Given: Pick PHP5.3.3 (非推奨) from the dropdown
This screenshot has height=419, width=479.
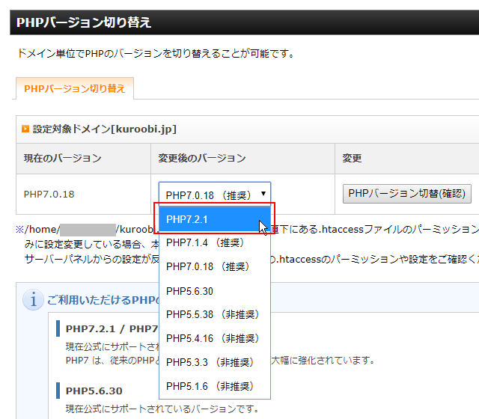Looking at the screenshot, I should click(x=215, y=362).
